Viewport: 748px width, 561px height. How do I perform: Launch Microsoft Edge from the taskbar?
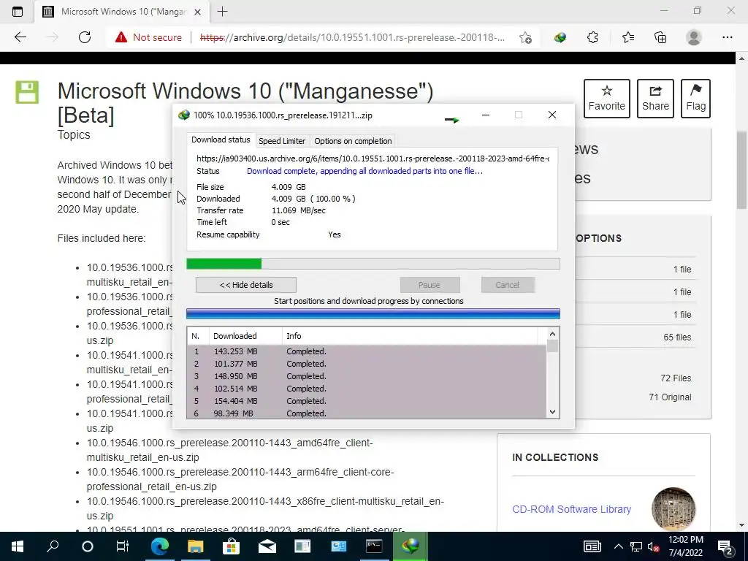coord(159,546)
